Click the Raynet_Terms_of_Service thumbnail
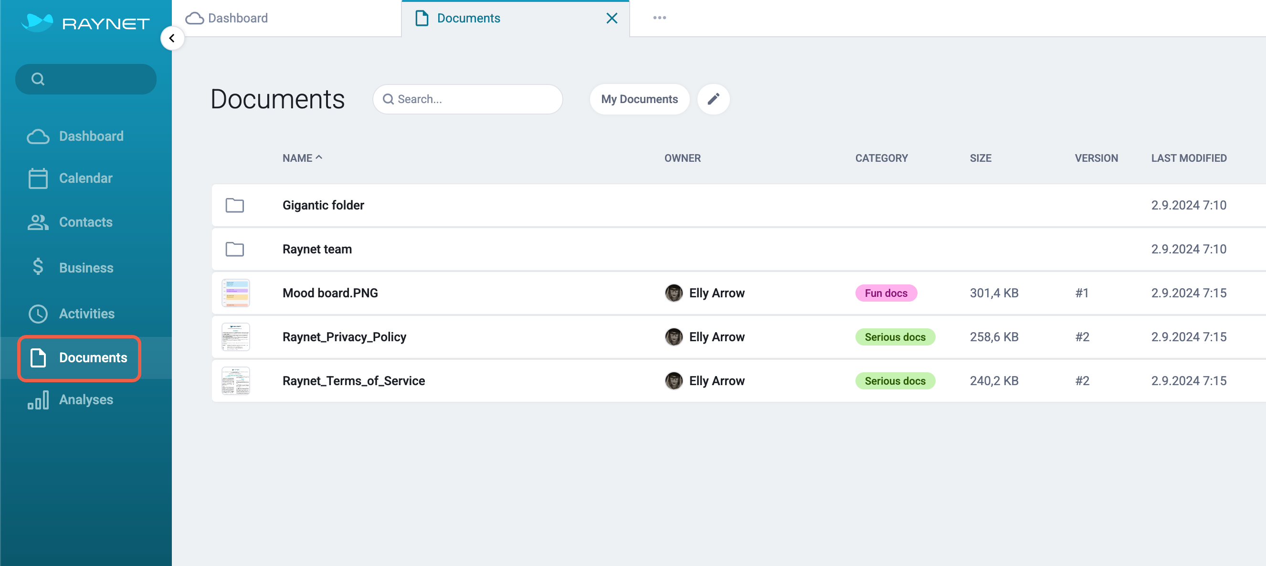Viewport: 1266px width, 566px height. click(x=236, y=381)
